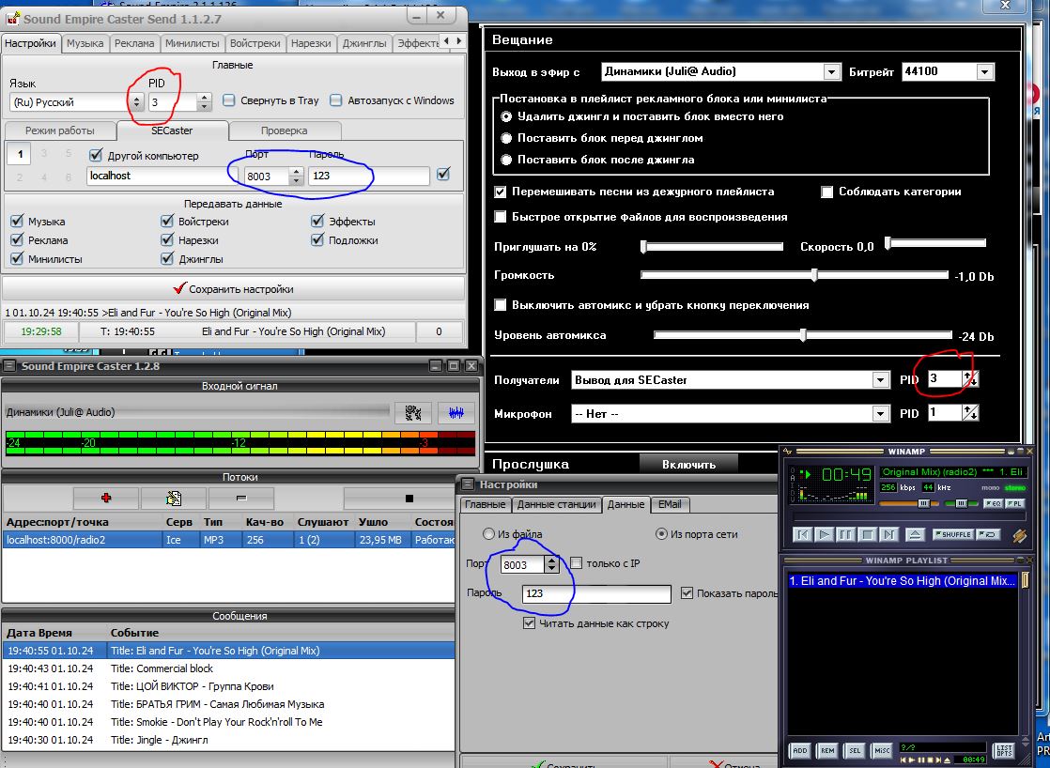This screenshot has height=768, width=1050.
Task: Click the Winamp eject button
Action: [914, 534]
